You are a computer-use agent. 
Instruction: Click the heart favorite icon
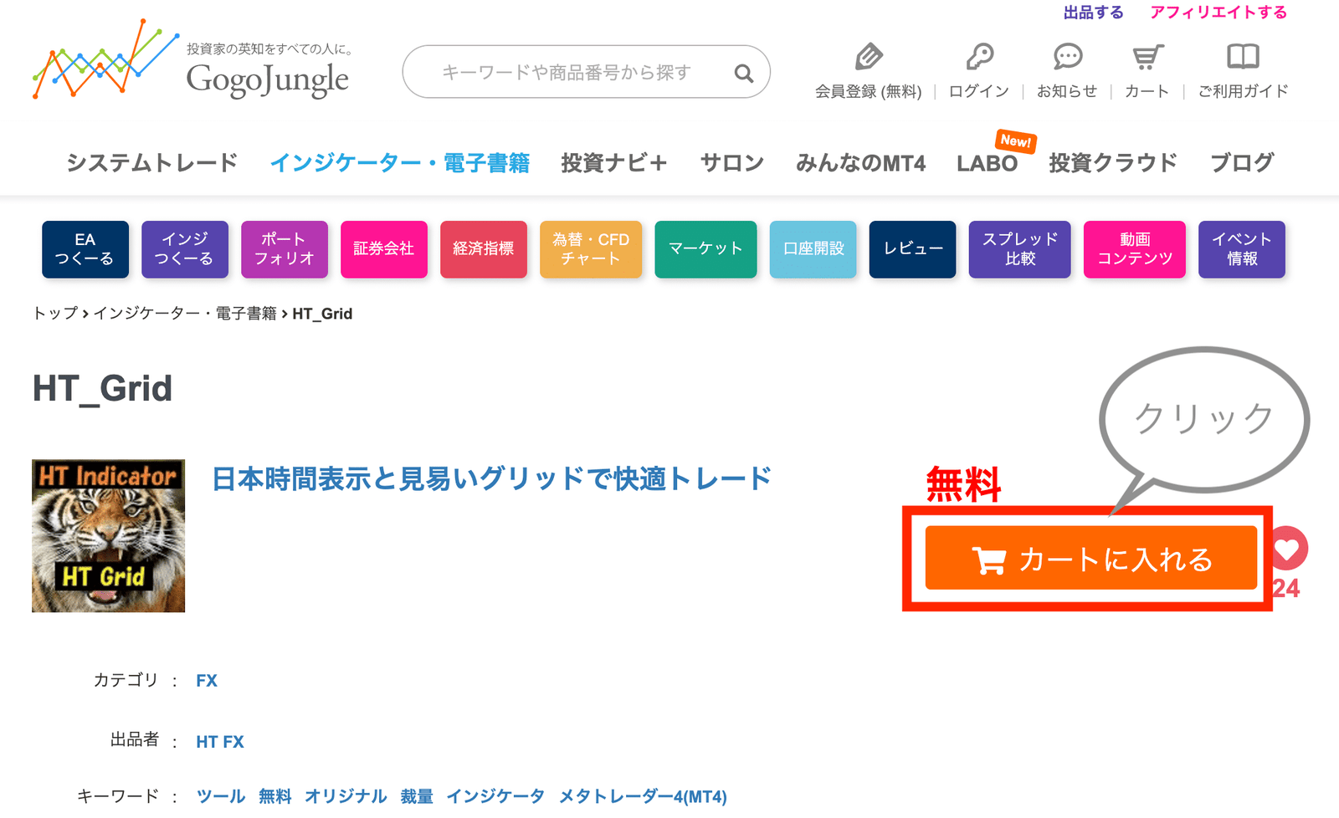click(1287, 549)
